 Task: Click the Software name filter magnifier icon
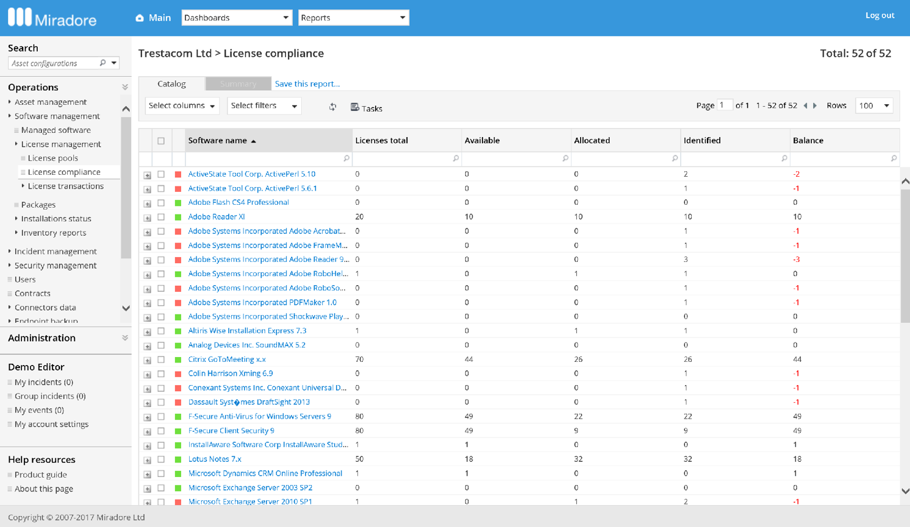(346, 158)
